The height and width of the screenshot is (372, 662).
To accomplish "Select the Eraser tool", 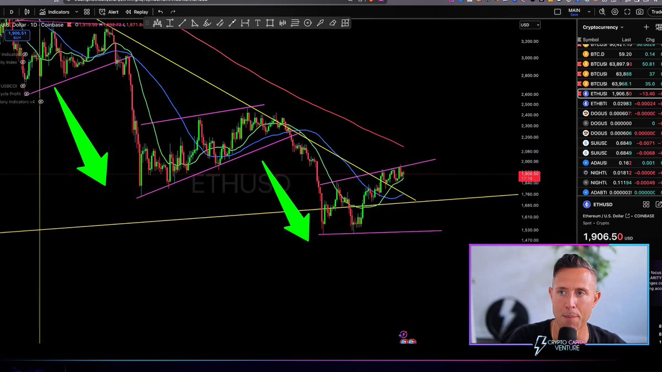I will [x=333, y=23].
